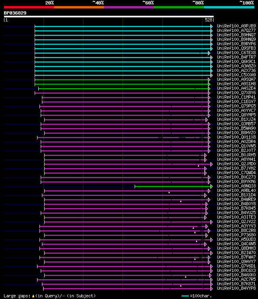Image resolution: width=258 pixels, height=299 pixels.
Task: Open the UniRef100_Q7X8Y6 entry
Action: pos(236,93)
